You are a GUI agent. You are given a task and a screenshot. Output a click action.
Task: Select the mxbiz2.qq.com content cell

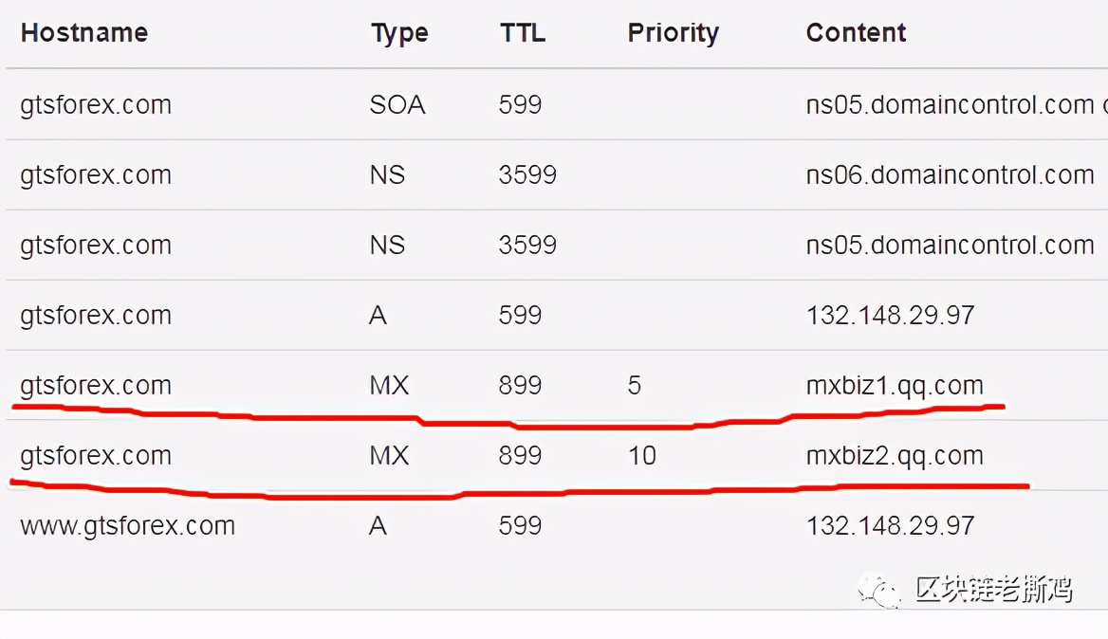[x=895, y=455]
